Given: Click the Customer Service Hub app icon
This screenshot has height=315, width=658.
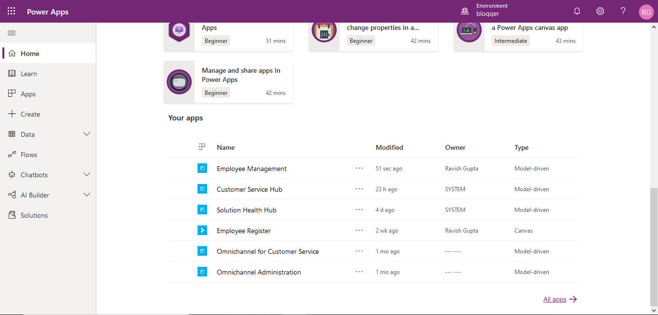Looking at the screenshot, I should (x=202, y=189).
